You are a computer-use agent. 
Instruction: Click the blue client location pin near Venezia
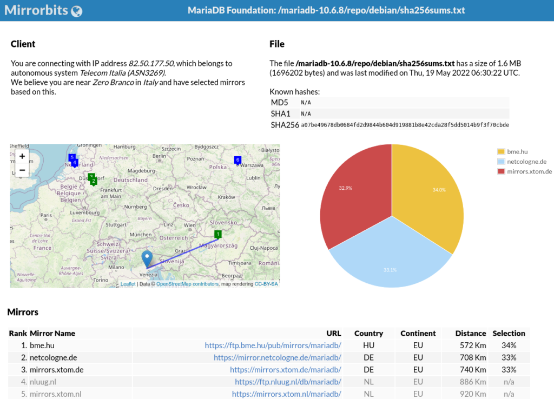[x=147, y=259]
